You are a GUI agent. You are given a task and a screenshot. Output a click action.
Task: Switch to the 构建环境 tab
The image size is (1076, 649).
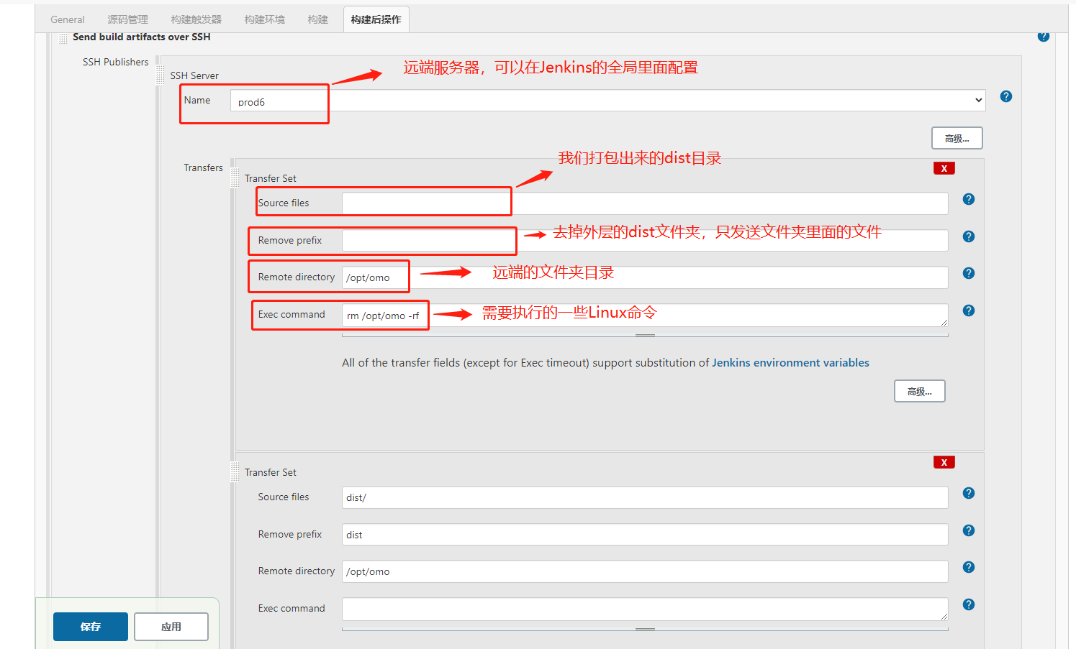tap(265, 19)
